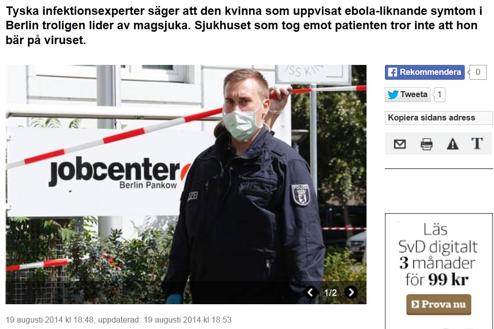Click Rekommendera Facebook button
The image size is (494, 329).
coord(425,72)
